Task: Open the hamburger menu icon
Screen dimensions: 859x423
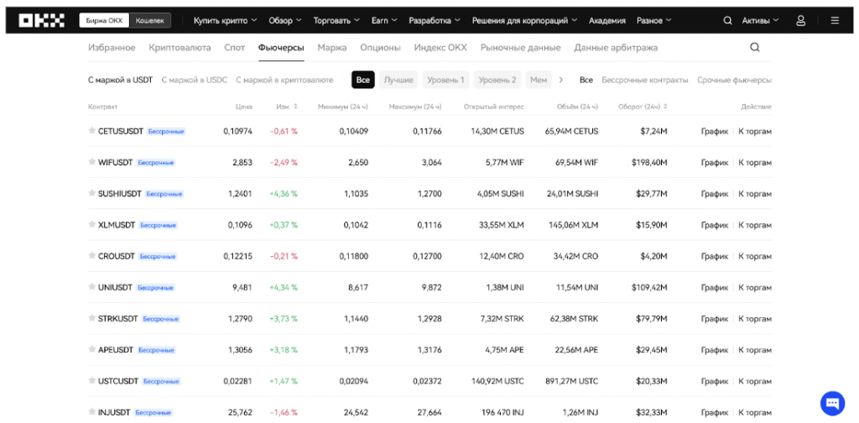Action: click(834, 20)
